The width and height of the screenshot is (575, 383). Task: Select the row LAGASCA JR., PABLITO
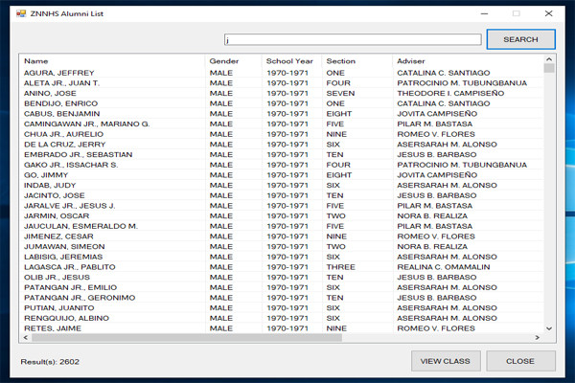point(282,267)
